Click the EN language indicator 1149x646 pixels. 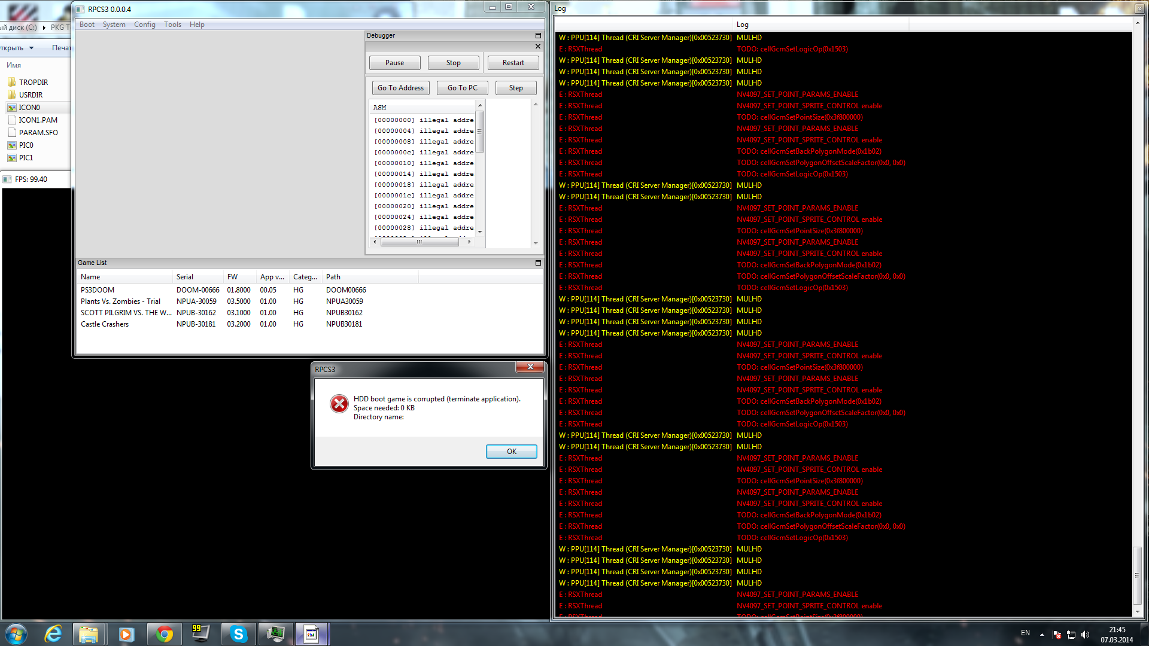click(1025, 633)
